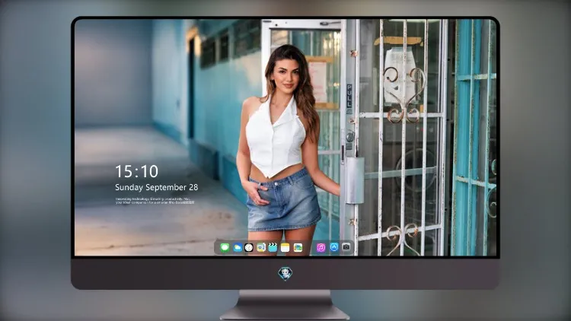
Task: Click the 15:10 clock display
Action: pos(136,171)
